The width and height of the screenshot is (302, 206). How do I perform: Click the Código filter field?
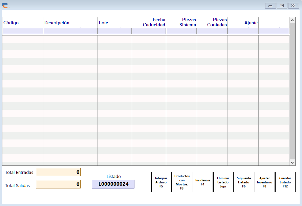tap(23, 31)
